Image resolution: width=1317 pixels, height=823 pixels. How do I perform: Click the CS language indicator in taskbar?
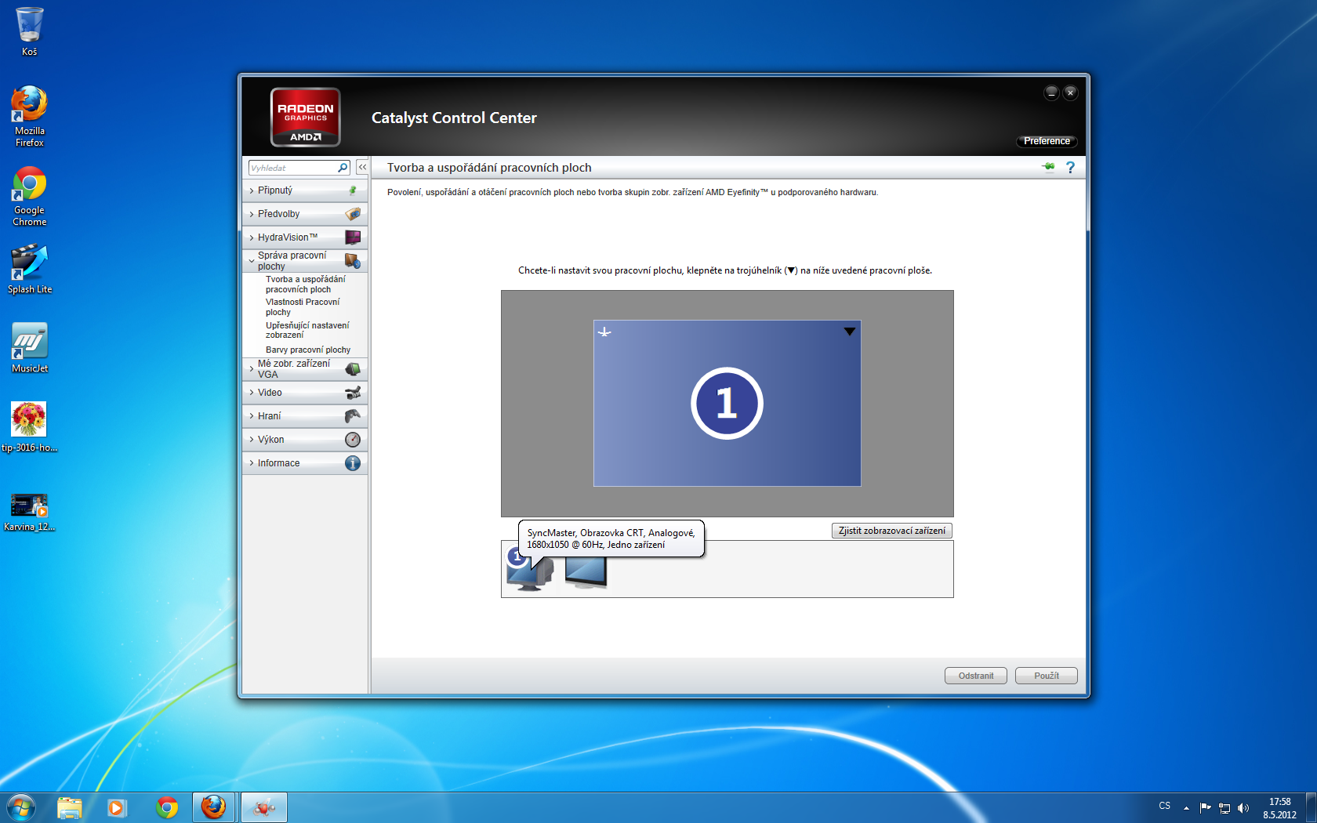1165,807
